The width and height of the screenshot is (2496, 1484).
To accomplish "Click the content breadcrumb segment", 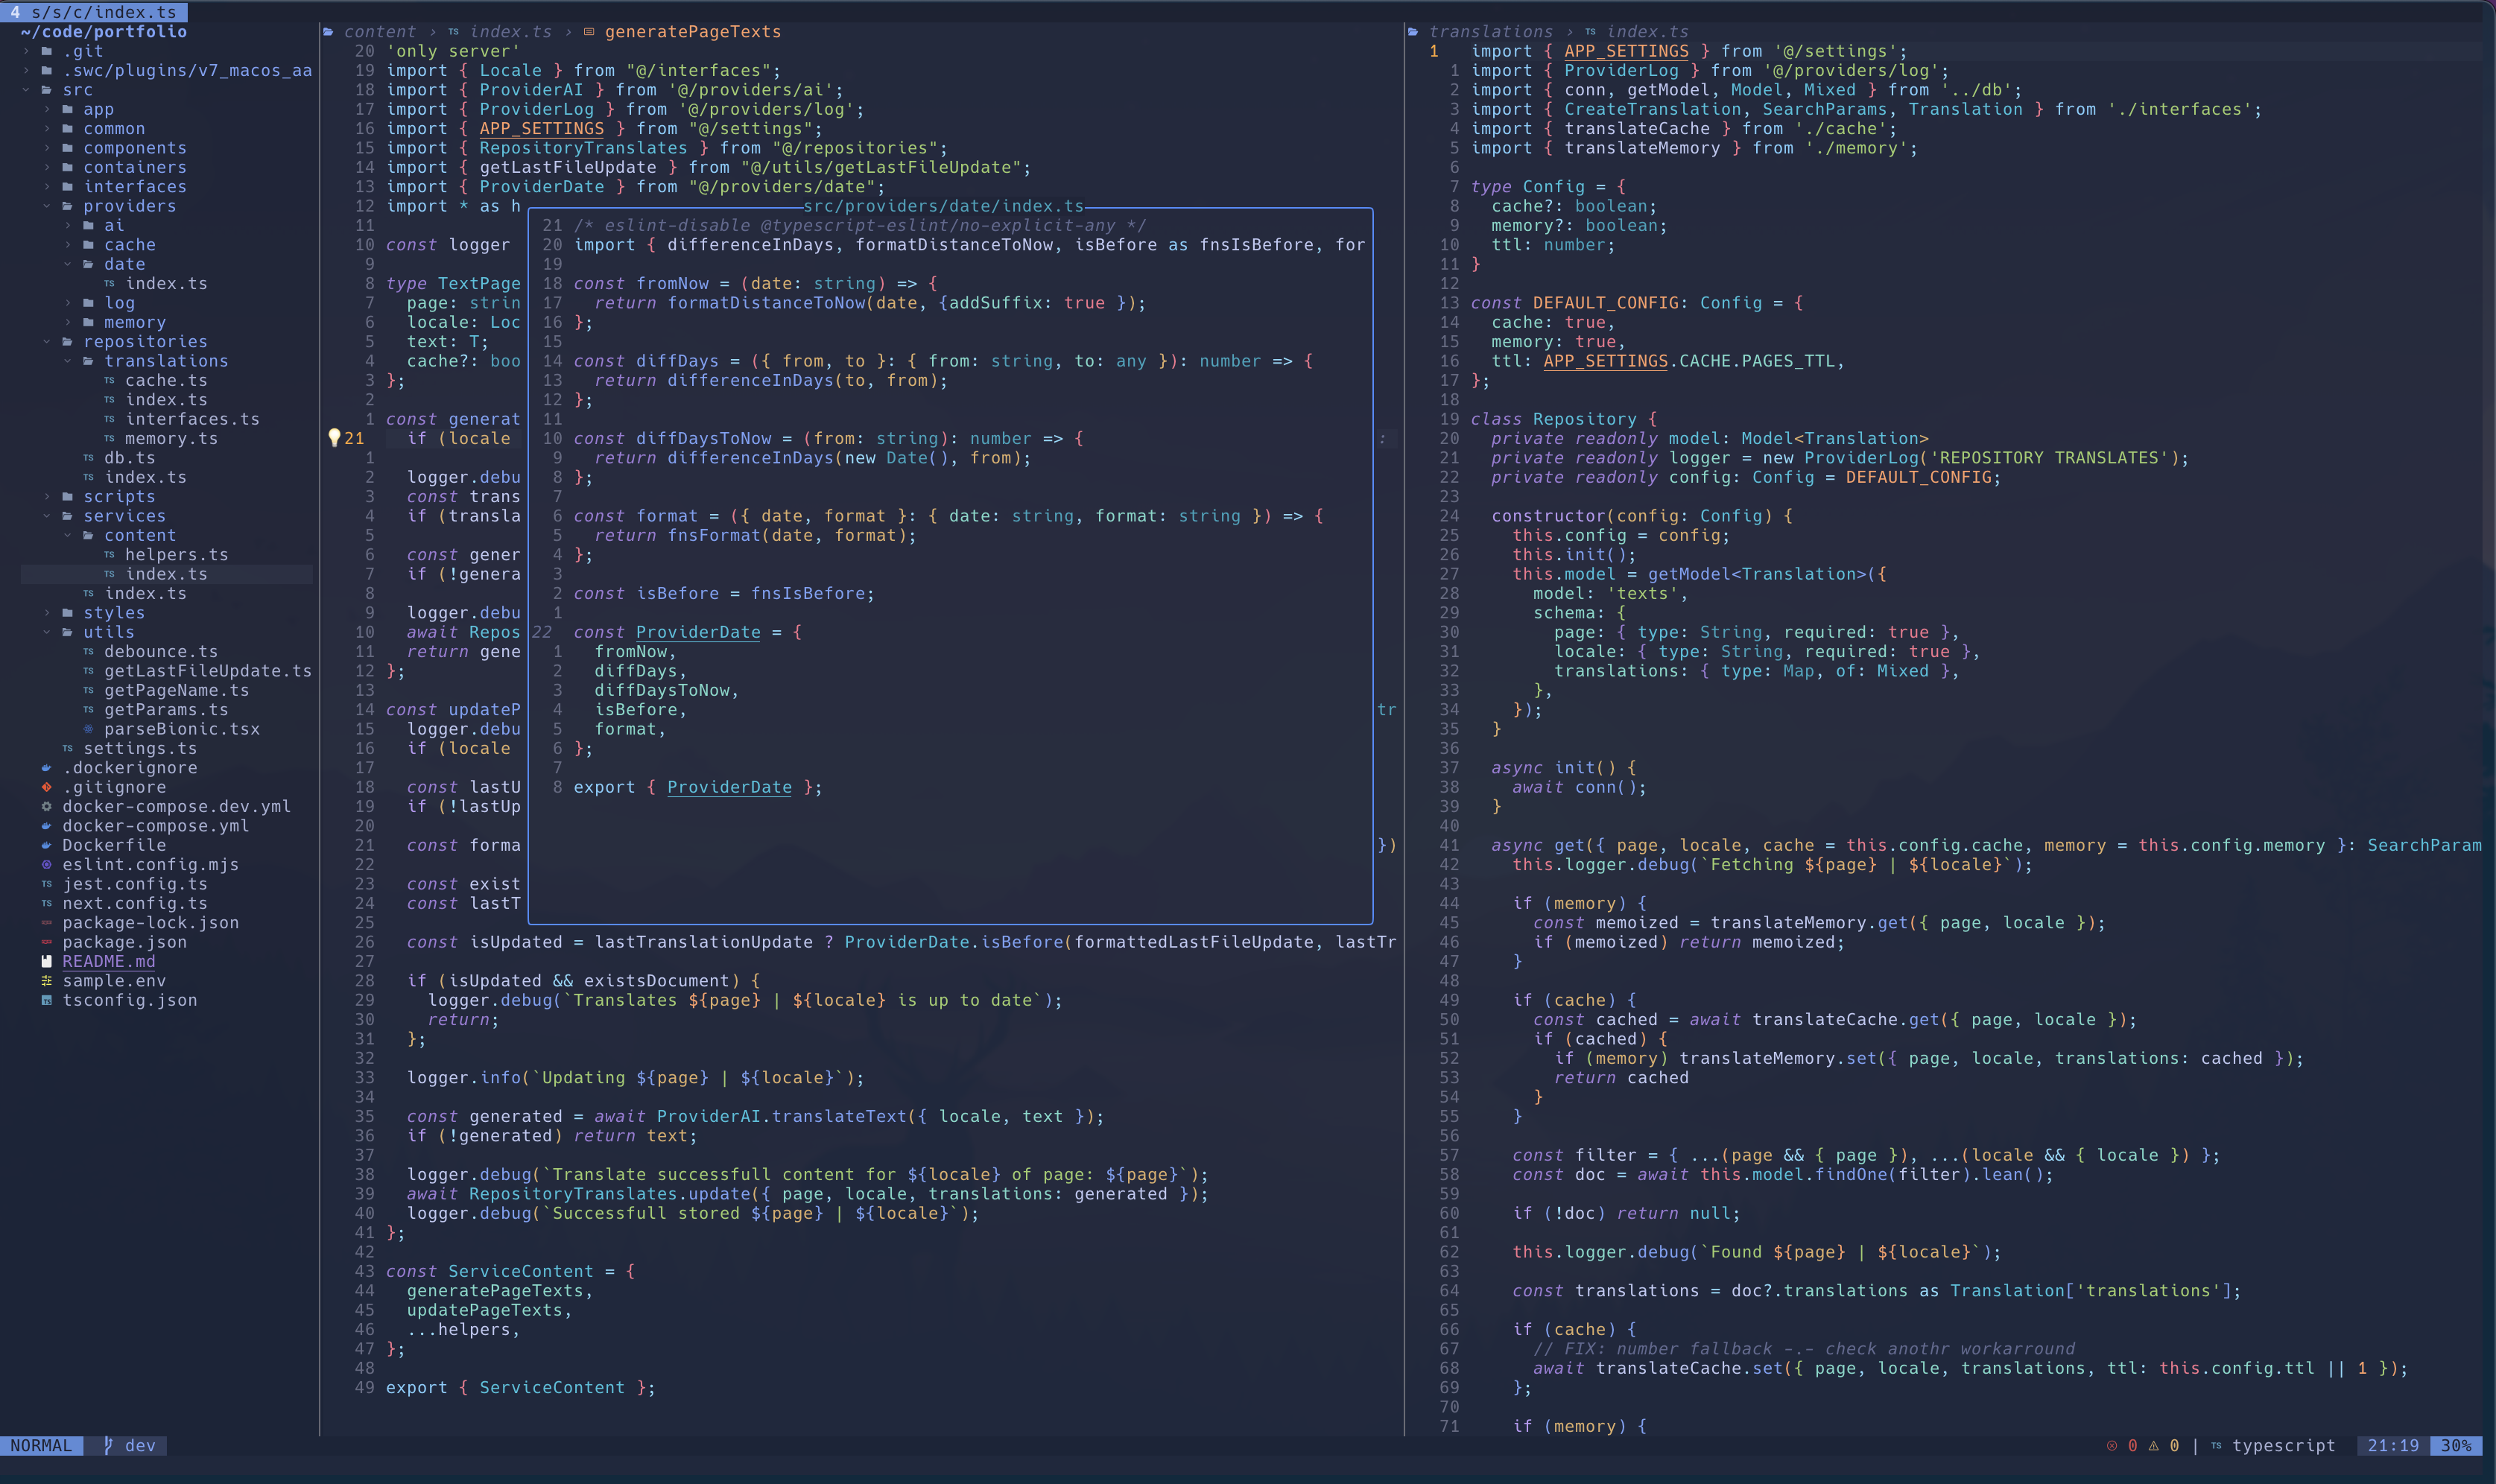I will [380, 32].
